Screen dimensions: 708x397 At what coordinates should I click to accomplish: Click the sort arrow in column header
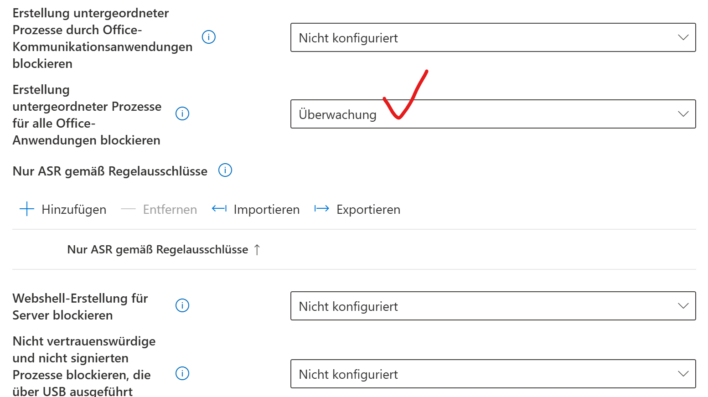pyautogui.click(x=257, y=250)
